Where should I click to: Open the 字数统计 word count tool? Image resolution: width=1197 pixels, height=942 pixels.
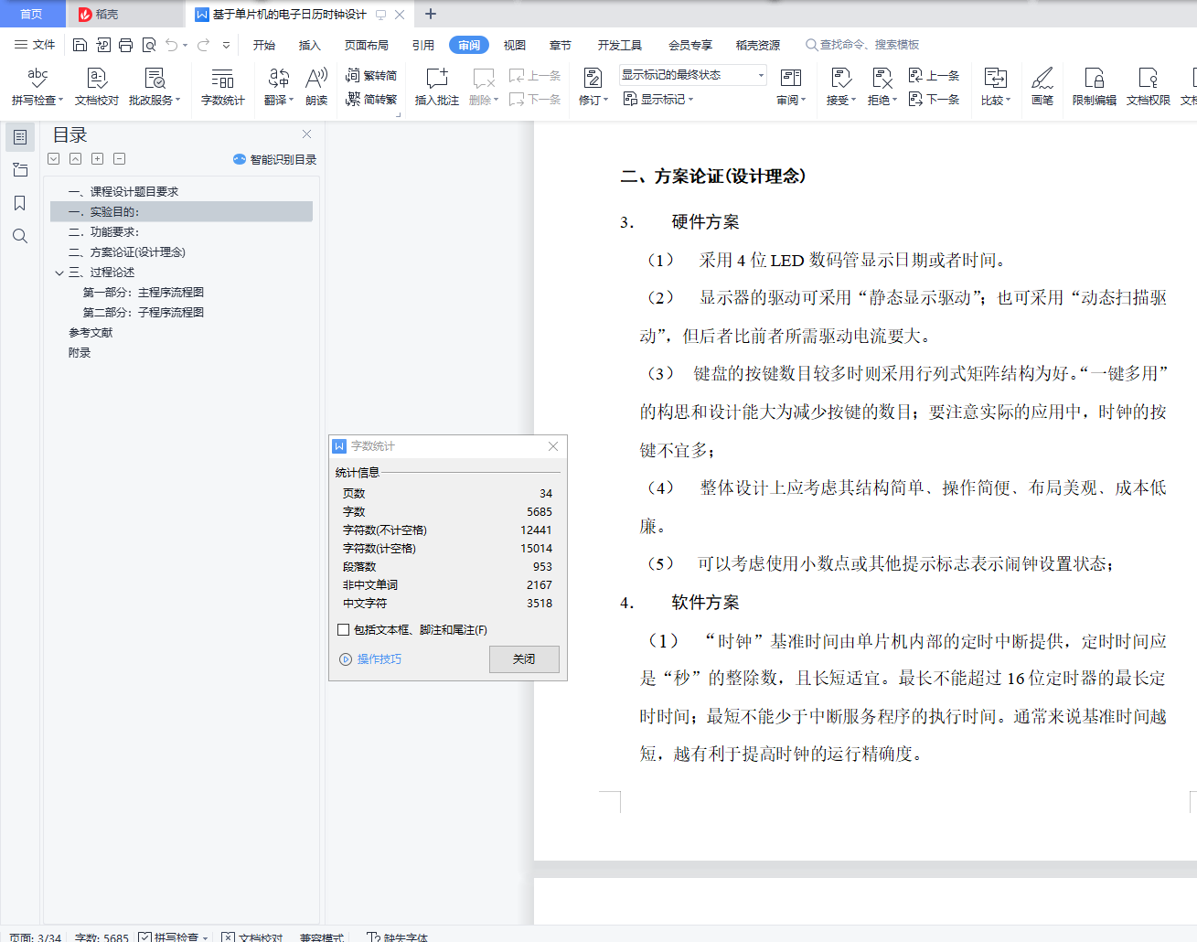[223, 87]
